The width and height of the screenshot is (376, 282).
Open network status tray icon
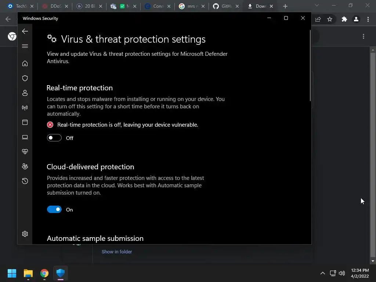(x=333, y=273)
